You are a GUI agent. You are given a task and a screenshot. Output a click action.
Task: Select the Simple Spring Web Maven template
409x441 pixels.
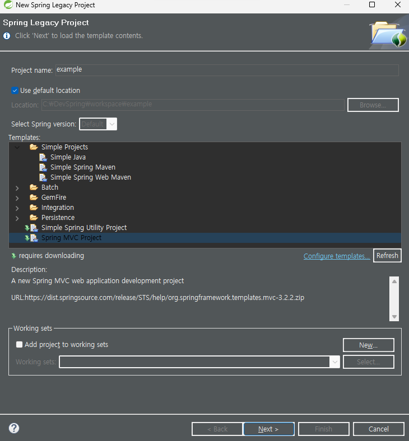[91, 177]
